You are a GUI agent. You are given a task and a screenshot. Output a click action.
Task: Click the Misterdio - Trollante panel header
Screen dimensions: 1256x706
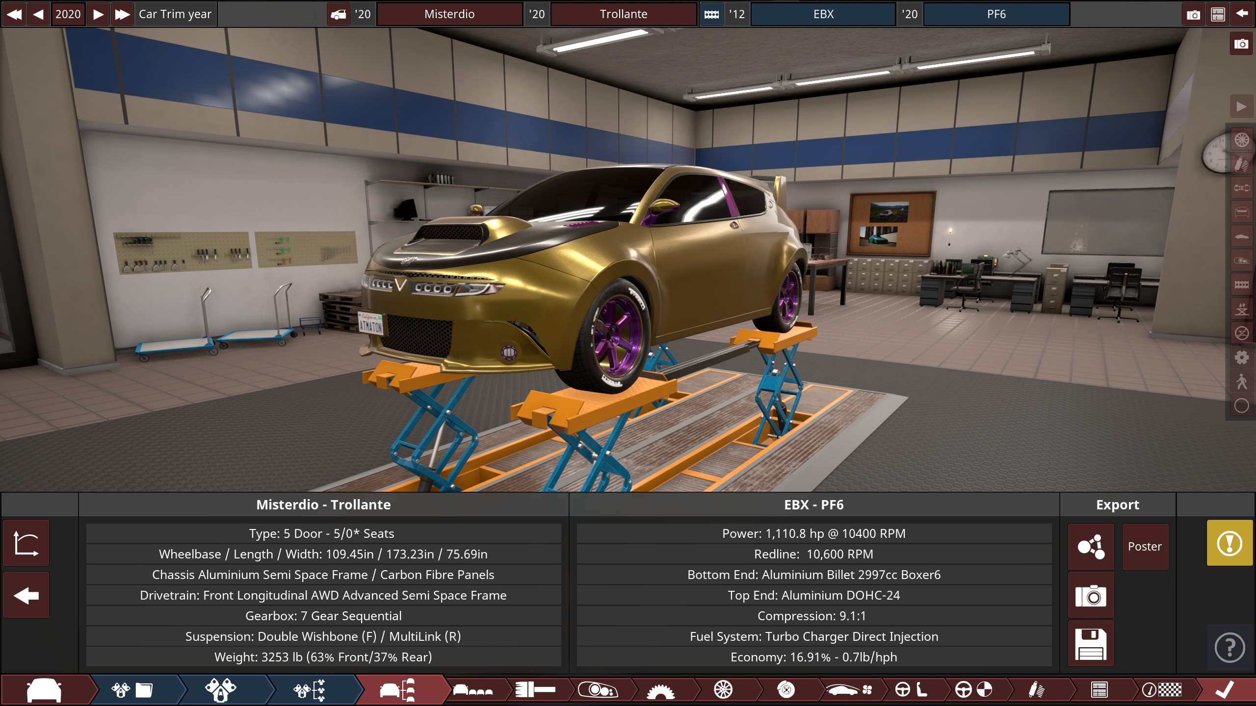click(x=324, y=505)
